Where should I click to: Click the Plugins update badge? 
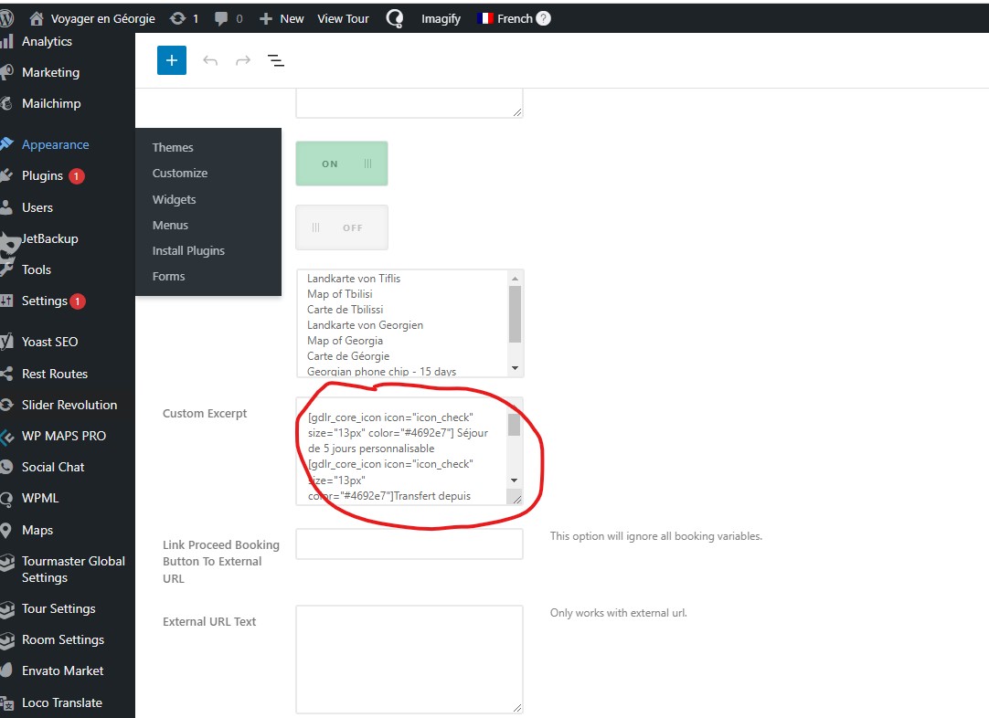[x=76, y=176]
